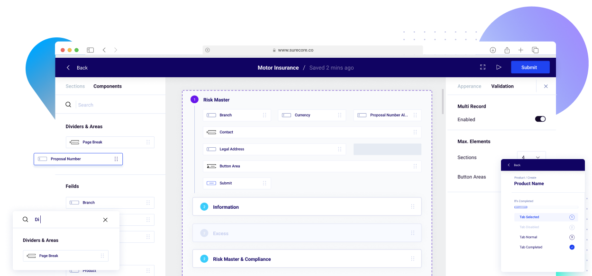Viewport: 592px width, 276px height.
Task: Open the Sections count dropdown
Action: pyautogui.click(x=531, y=157)
